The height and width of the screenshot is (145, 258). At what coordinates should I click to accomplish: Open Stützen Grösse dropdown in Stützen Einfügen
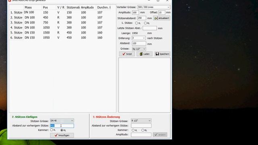[x=62, y=121]
